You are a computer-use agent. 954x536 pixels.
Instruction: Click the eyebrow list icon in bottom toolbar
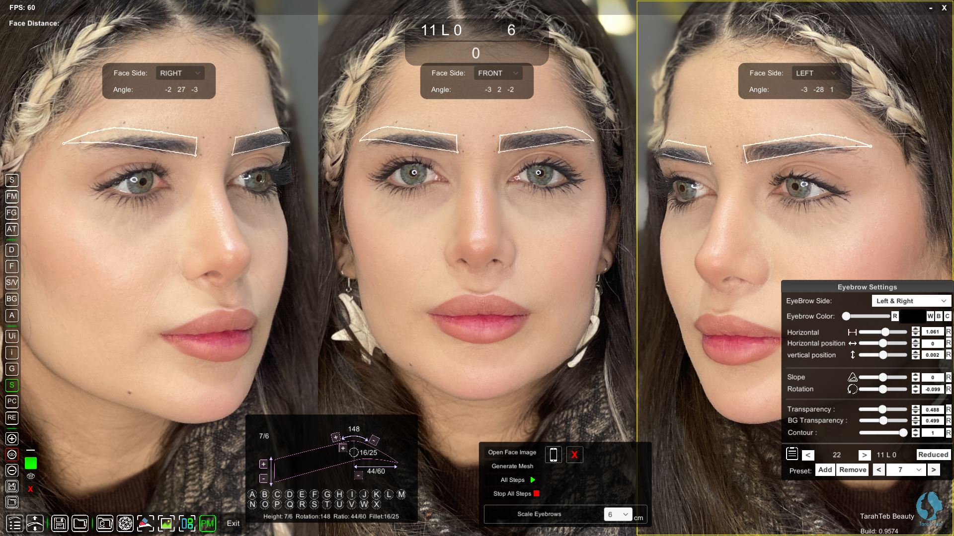[15, 524]
